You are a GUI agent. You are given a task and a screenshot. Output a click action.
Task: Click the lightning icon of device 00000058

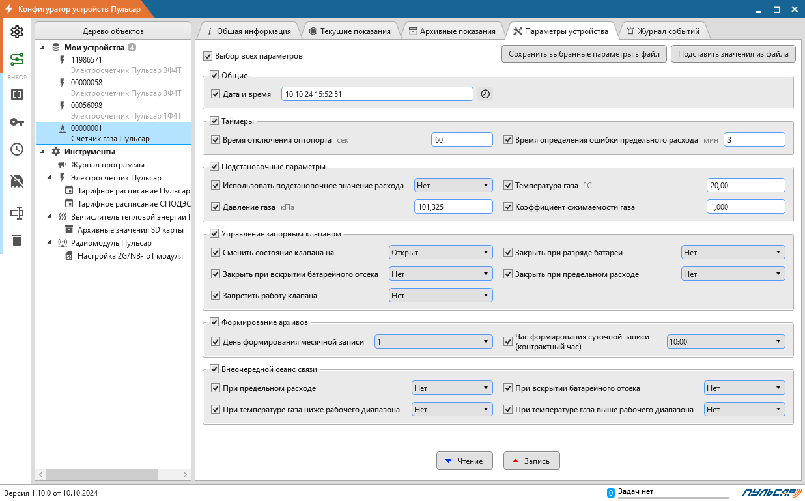coord(63,83)
